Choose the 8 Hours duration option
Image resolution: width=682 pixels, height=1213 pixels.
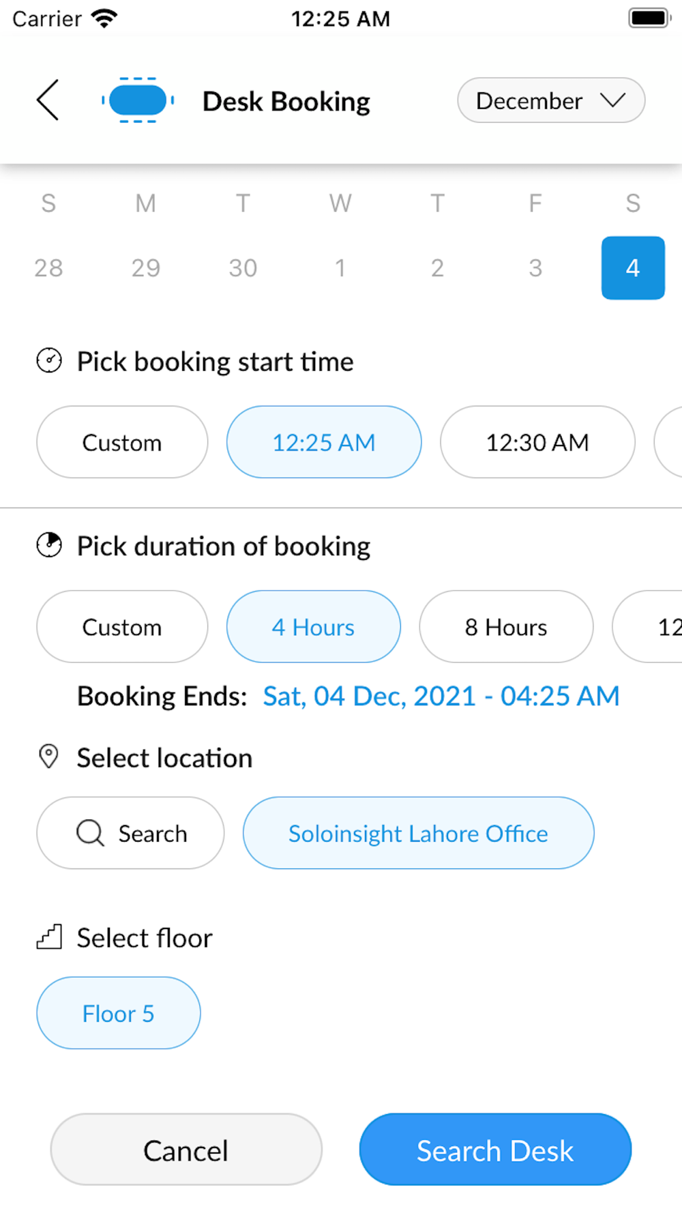coord(506,626)
